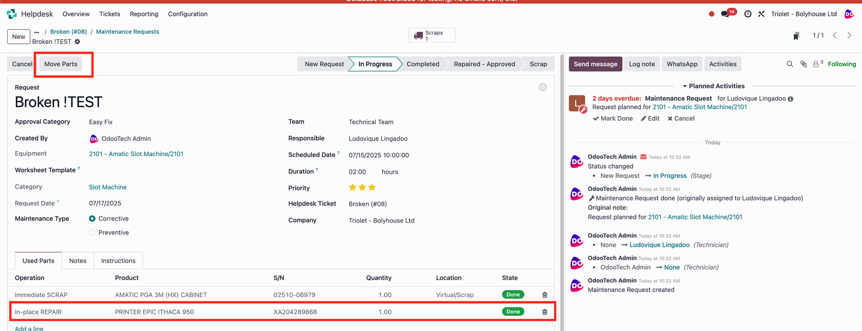Click the settings gear next to Broken !TEST
The image size is (862, 331).
point(77,42)
